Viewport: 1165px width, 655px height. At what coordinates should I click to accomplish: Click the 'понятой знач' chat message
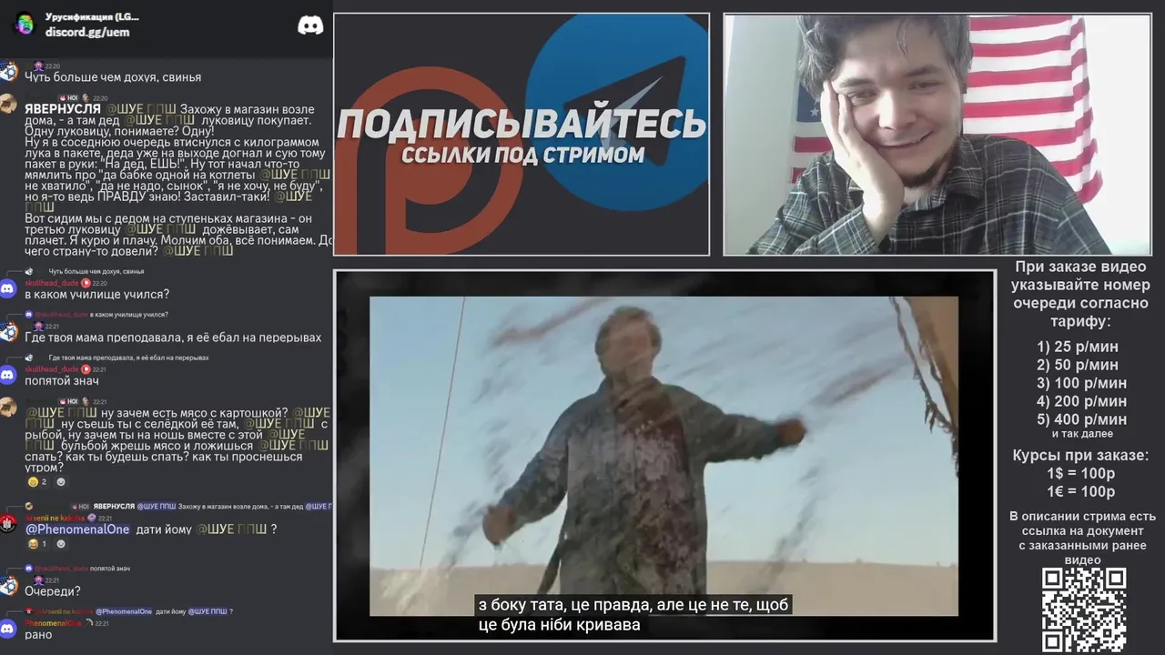pos(62,380)
